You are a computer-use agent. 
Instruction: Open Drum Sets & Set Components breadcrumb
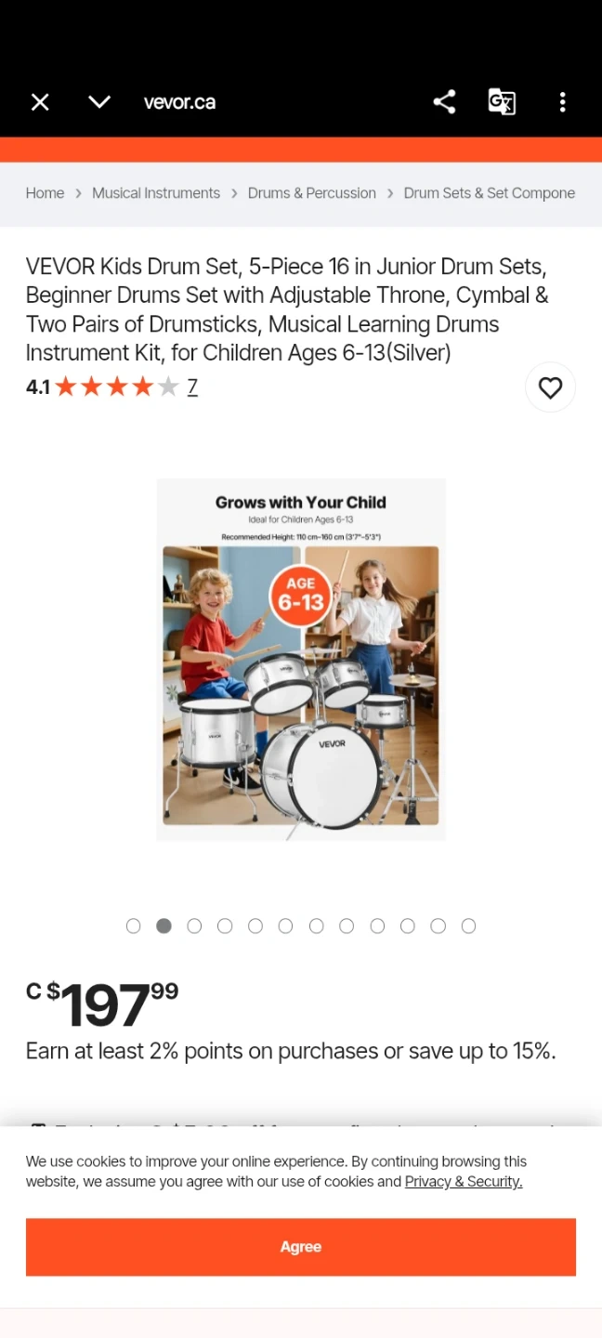point(490,193)
